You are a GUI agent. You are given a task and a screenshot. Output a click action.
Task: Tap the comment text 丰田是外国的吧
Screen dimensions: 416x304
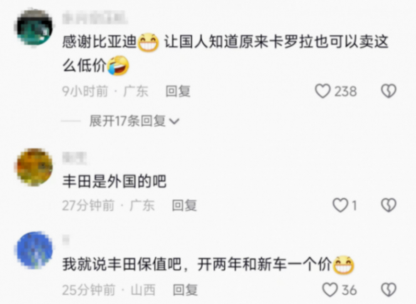pos(115,181)
